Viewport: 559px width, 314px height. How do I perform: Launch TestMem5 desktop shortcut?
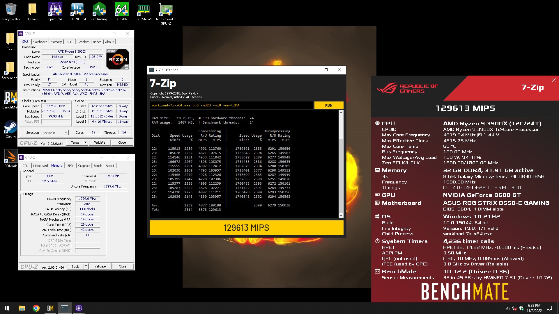(x=144, y=12)
